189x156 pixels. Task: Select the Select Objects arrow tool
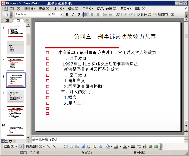(x=21, y=146)
